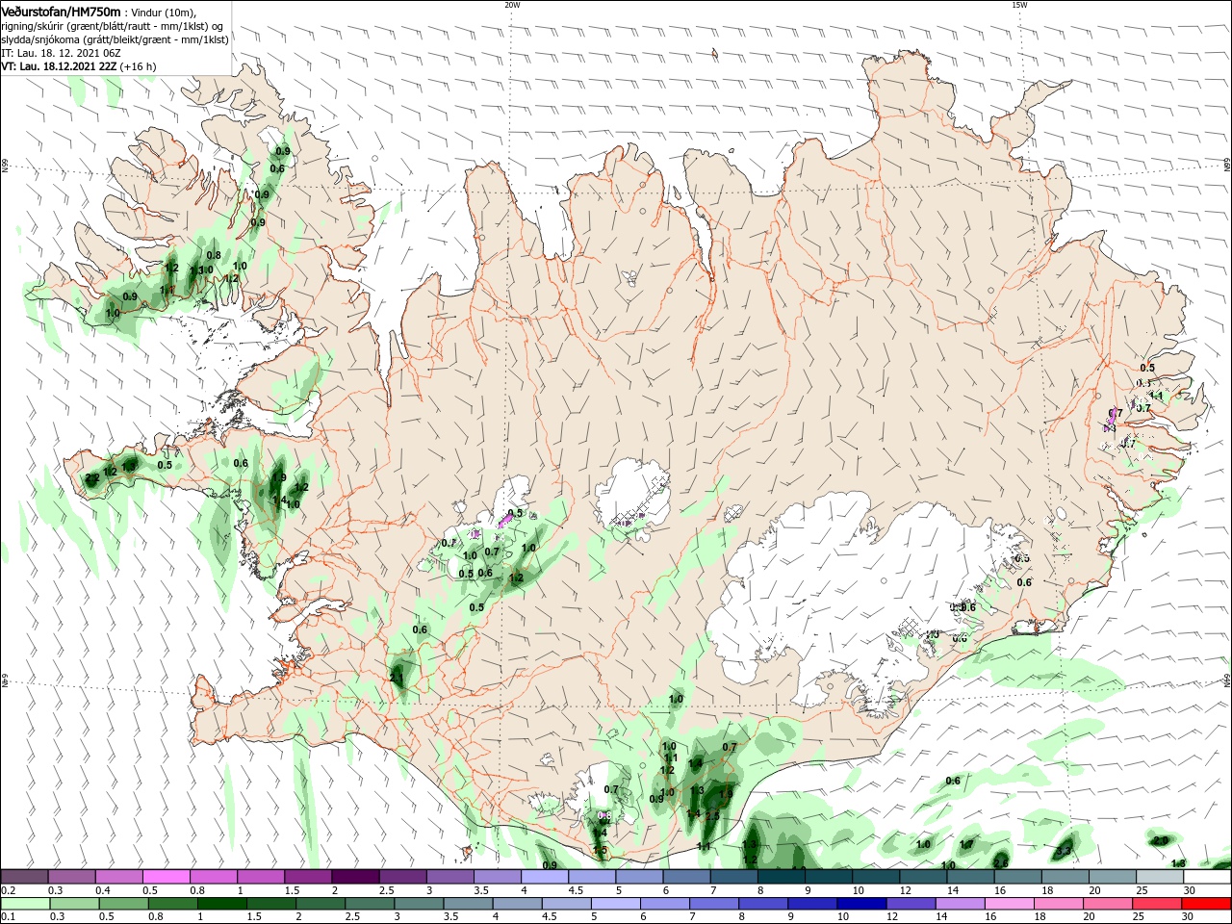Click the '1.9' precipitation value in the west
The width and height of the screenshot is (1232, 924).
[x=279, y=477]
